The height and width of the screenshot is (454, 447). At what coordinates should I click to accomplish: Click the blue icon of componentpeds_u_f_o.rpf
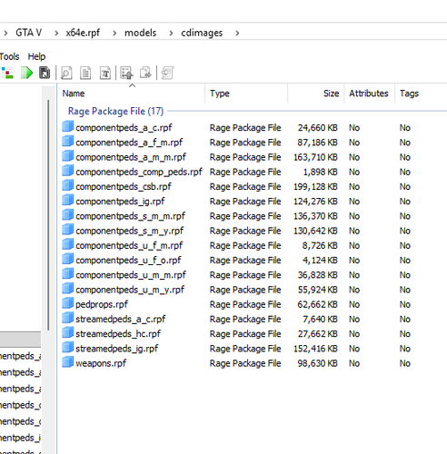tap(68, 259)
